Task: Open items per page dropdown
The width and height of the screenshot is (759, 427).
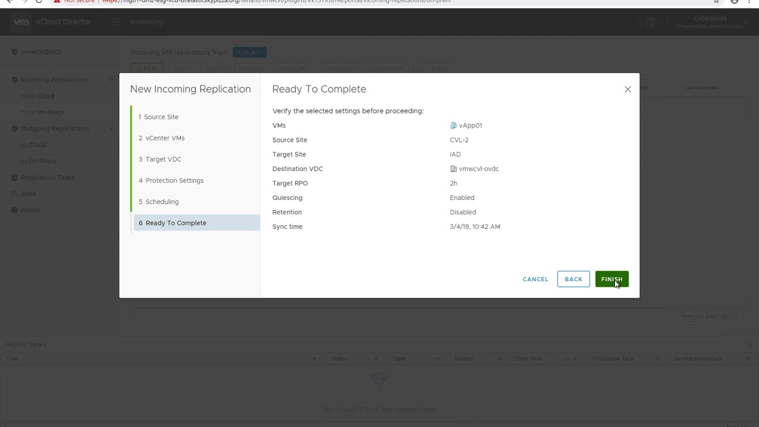Action: click(x=729, y=316)
